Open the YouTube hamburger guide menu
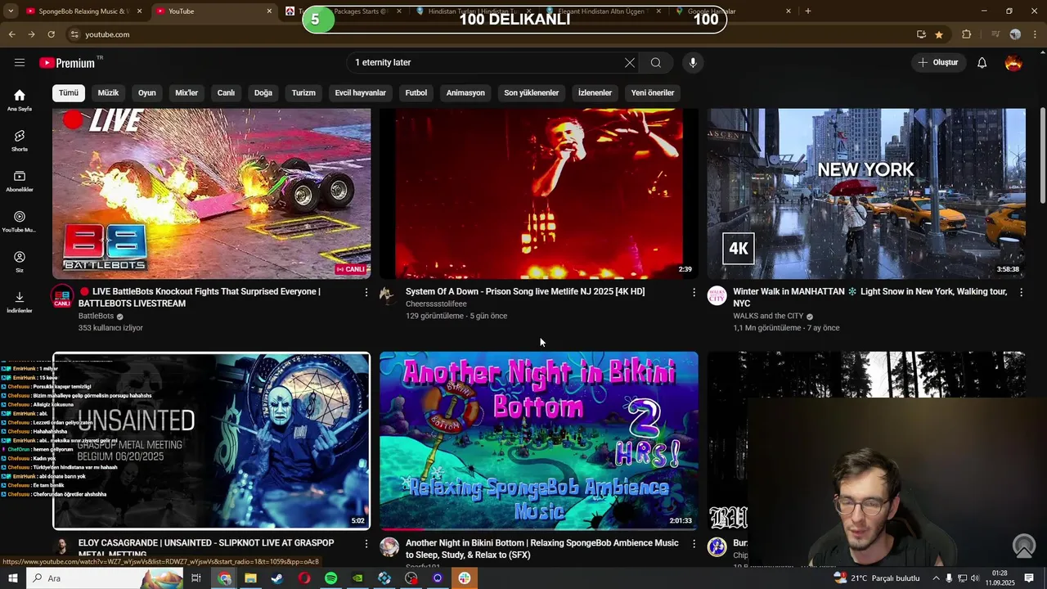Viewport: 1047px width, 589px height. (20, 62)
